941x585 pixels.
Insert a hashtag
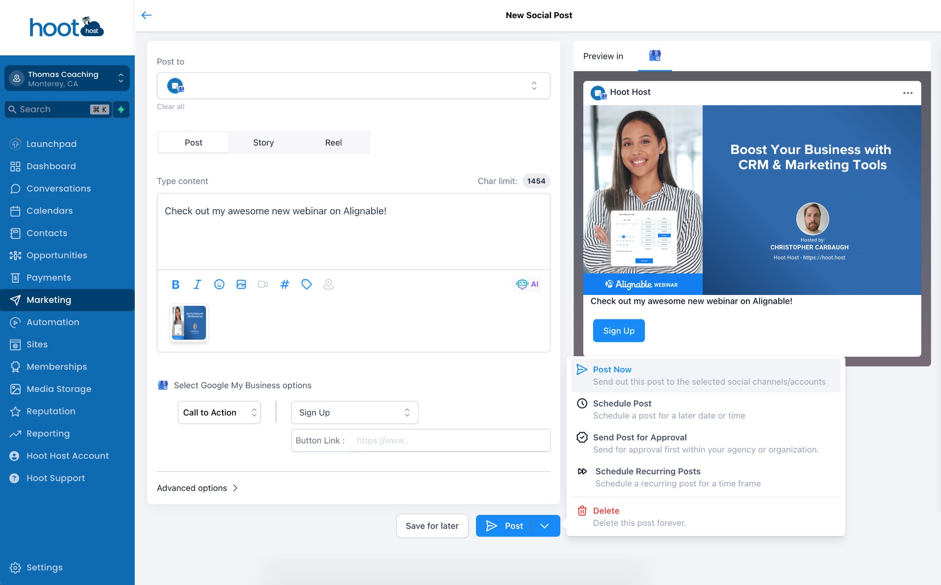point(284,284)
